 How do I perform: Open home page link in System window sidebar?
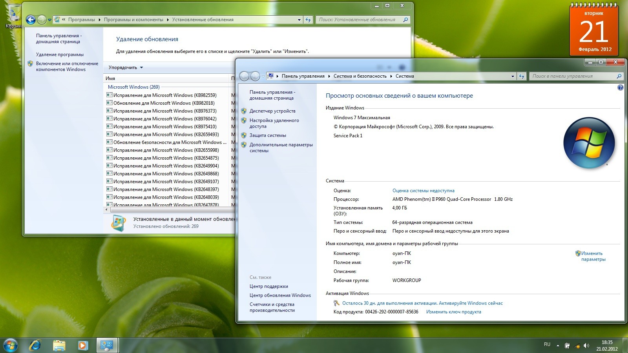point(272,95)
